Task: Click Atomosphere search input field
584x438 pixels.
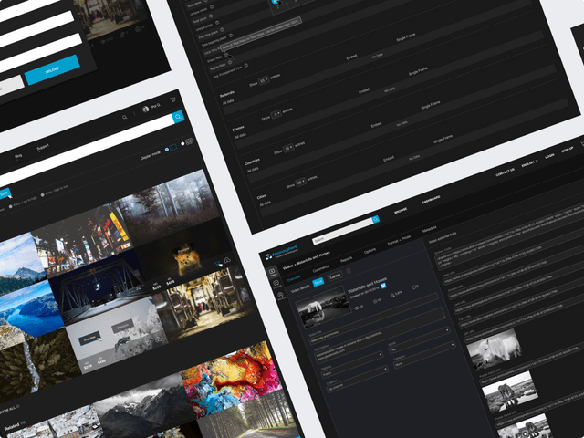Action: (x=342, y=231)
